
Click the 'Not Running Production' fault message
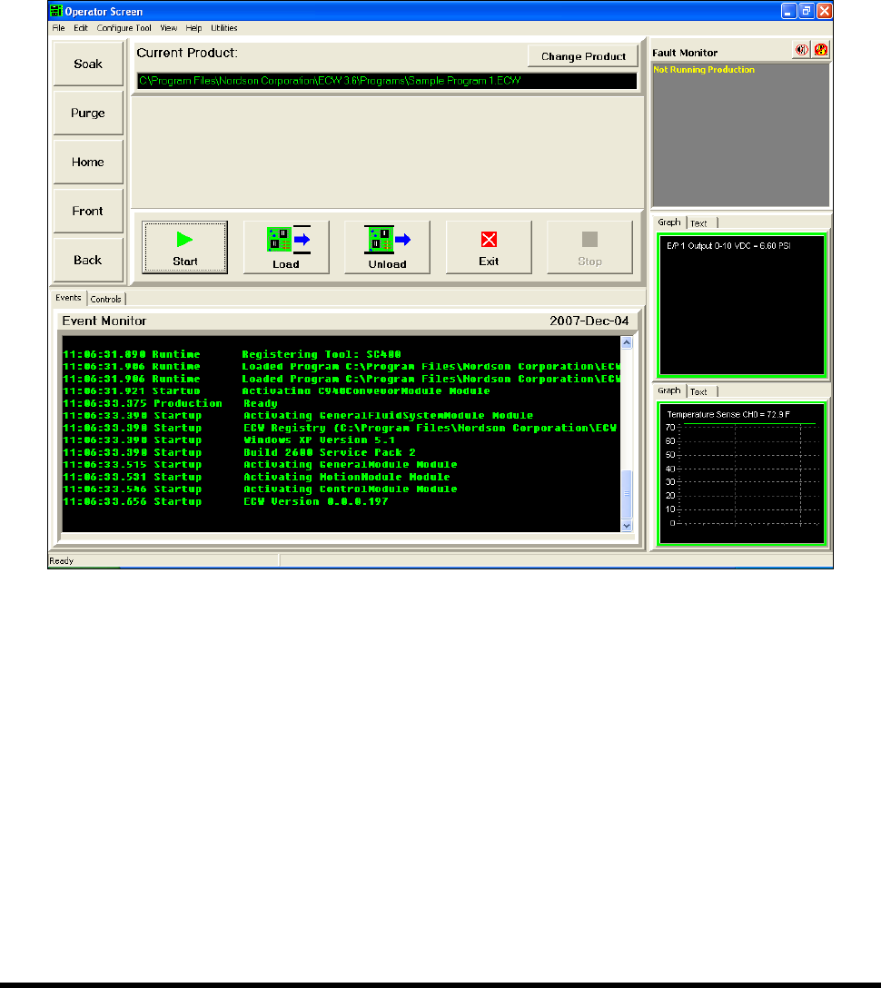pyautogui.click(x=703, y=70)
